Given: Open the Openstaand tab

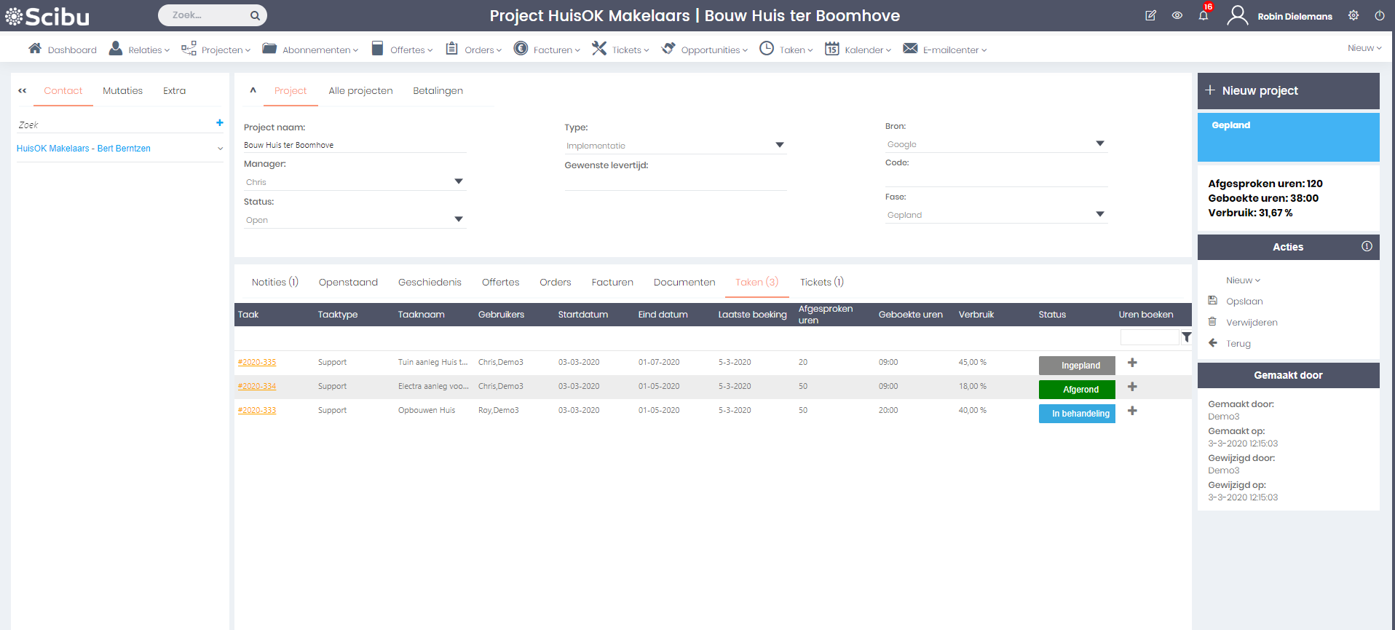Looking at the screenshot, I should click(348, 283).
